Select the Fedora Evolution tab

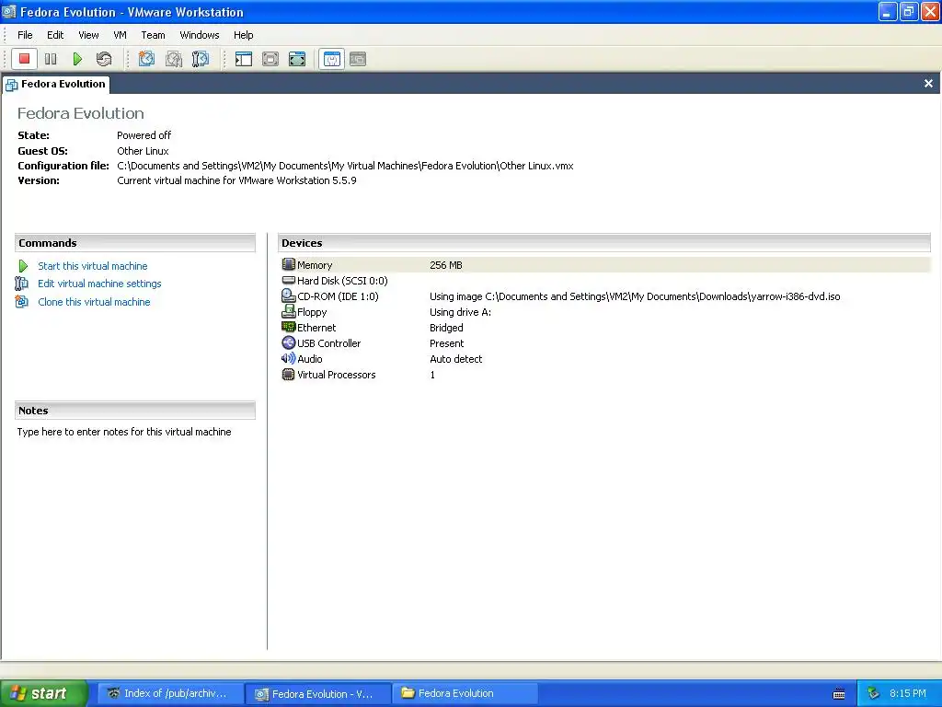(x=56, y=84)
